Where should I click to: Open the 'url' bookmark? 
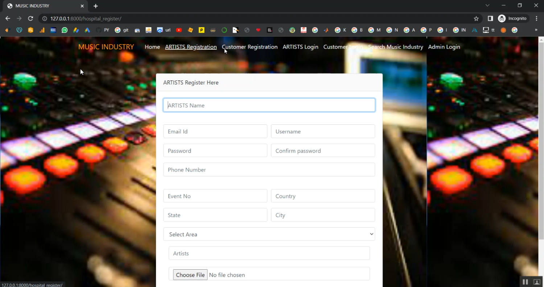164,30
